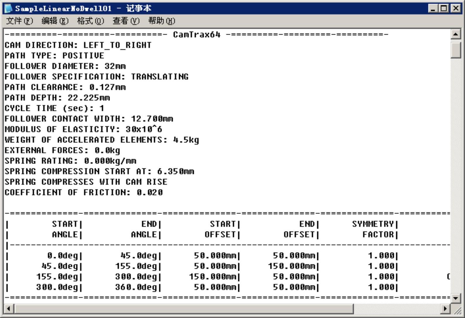The height and width of the screenshot is (318, 465).
Task: Open the 查看(V) menu
Action: point(126,21)
